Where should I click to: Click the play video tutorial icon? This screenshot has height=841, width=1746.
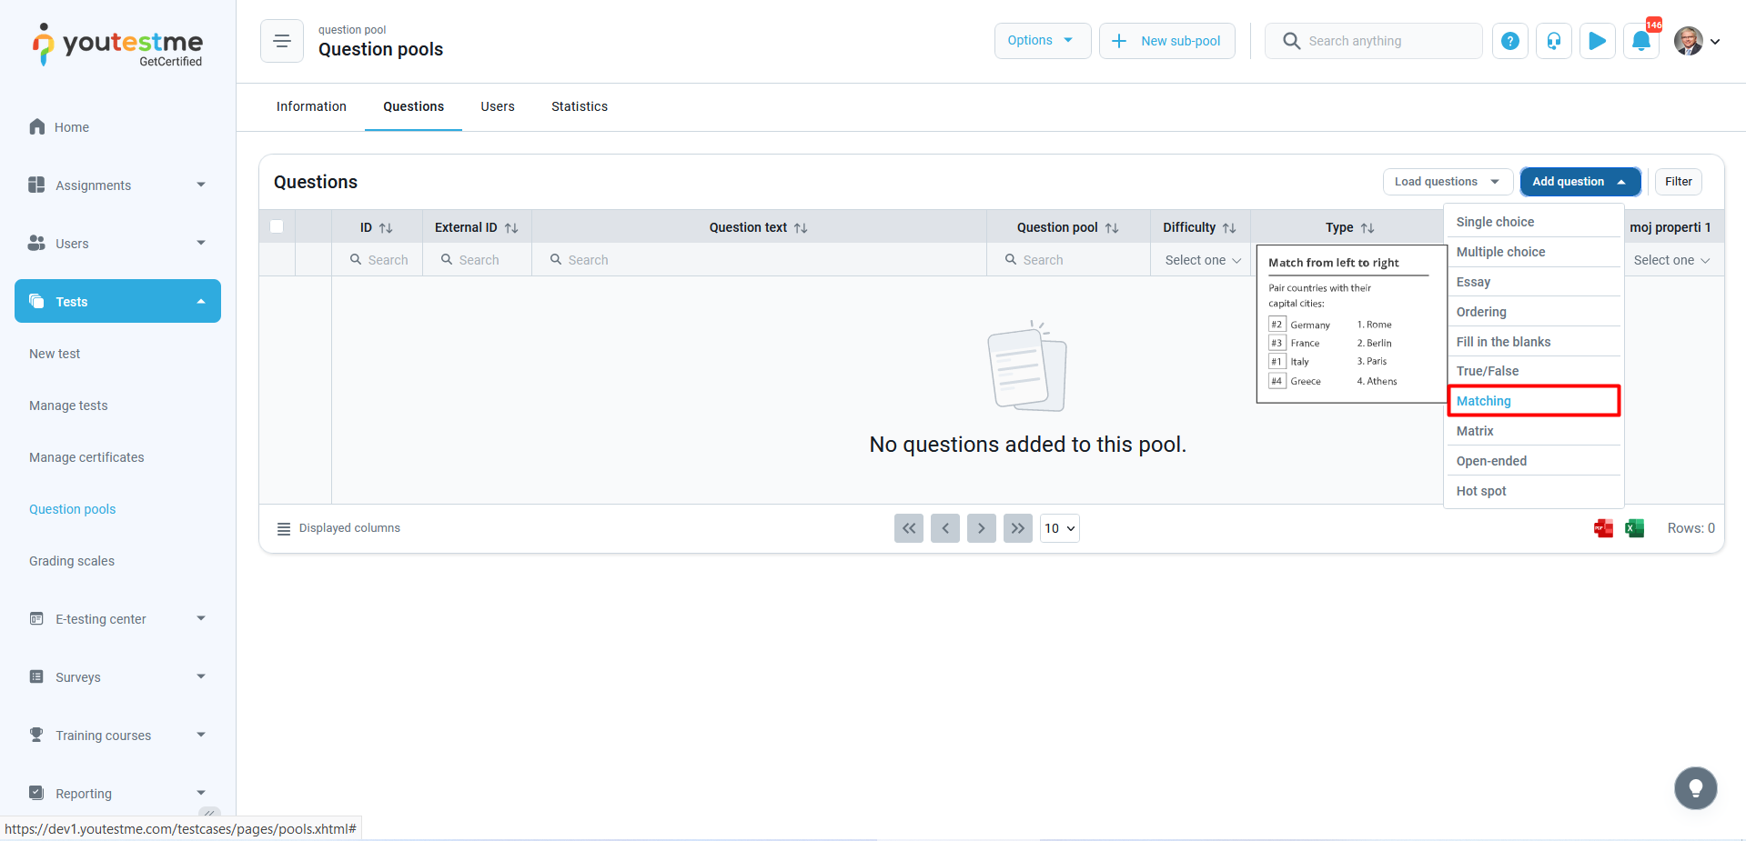pyautogui.click(x=1597, y=41)
